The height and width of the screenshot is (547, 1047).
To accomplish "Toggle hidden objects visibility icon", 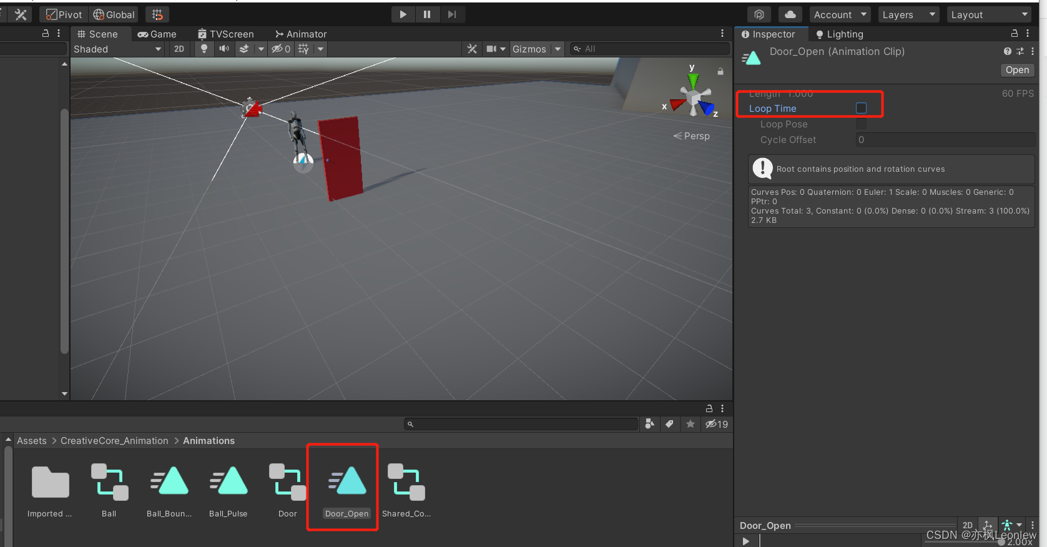I will pyautogui.click(x=281, y=49).
